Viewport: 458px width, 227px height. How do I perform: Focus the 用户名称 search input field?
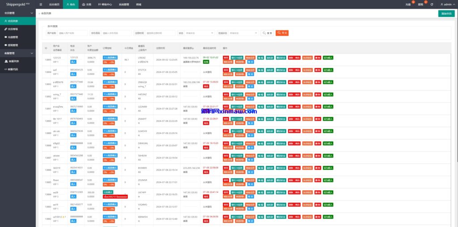72,33
